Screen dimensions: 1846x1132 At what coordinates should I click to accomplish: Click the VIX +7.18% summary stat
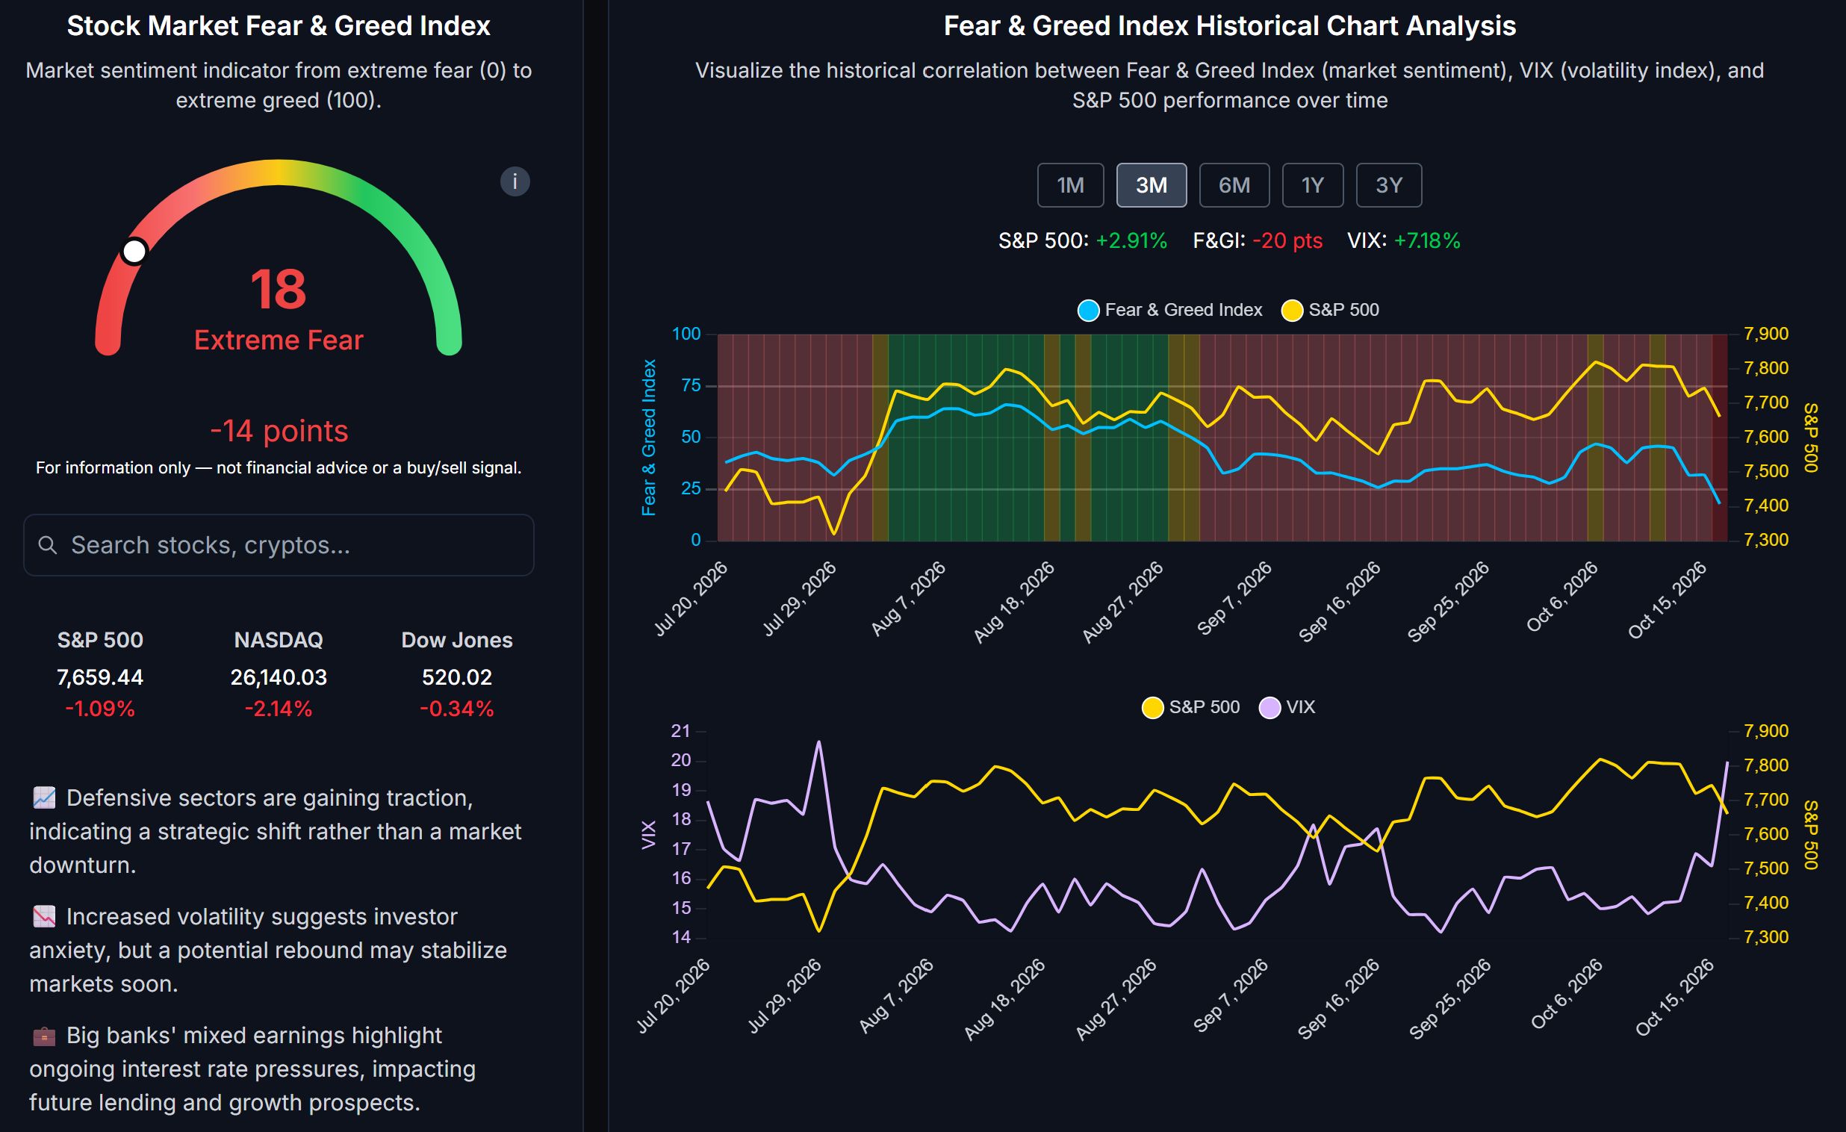pos(1404,240)
